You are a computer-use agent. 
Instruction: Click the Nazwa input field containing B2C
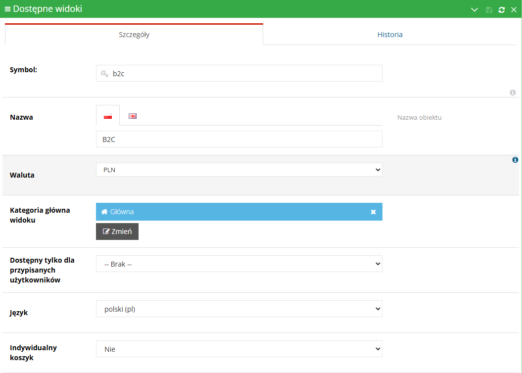[239, 139]
